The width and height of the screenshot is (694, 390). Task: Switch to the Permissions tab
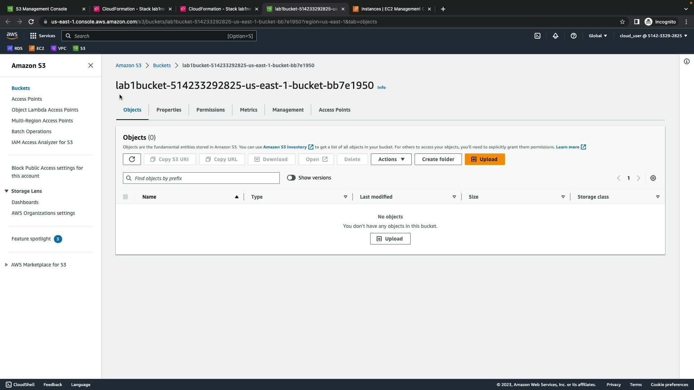tap(210, 110)
